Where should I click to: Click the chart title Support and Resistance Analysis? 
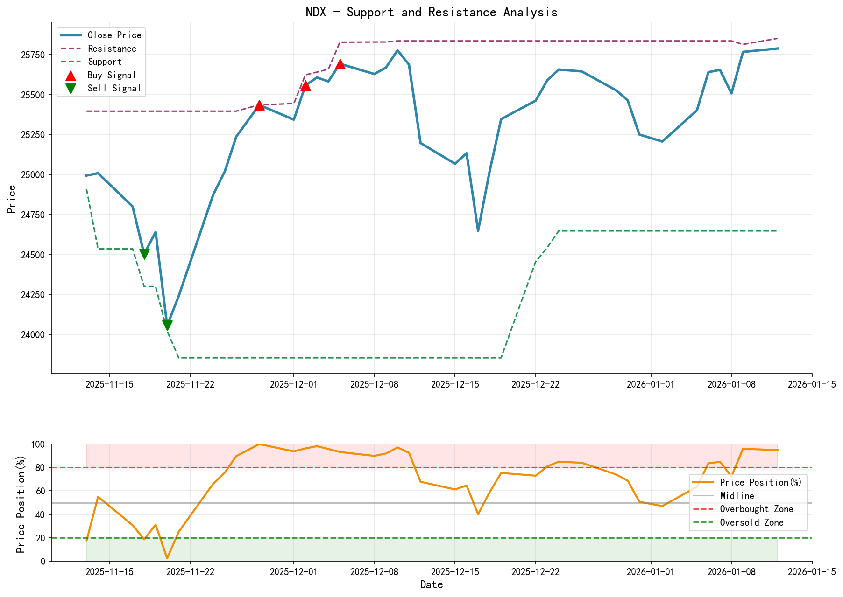[x=432, y=12]
